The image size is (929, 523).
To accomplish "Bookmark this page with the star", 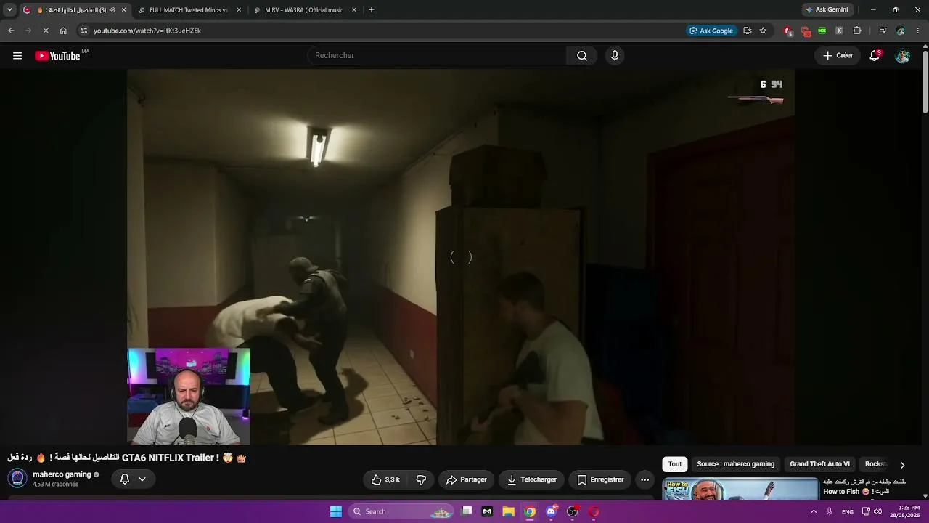I will tap(763, 31).
